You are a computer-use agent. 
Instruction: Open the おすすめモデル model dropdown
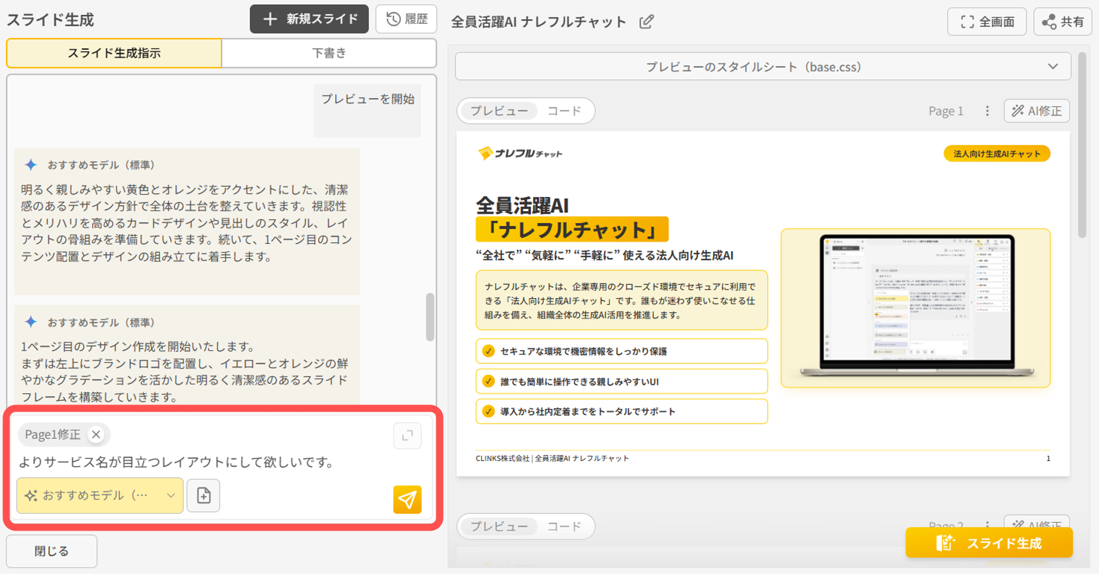(x=100, y=495)
